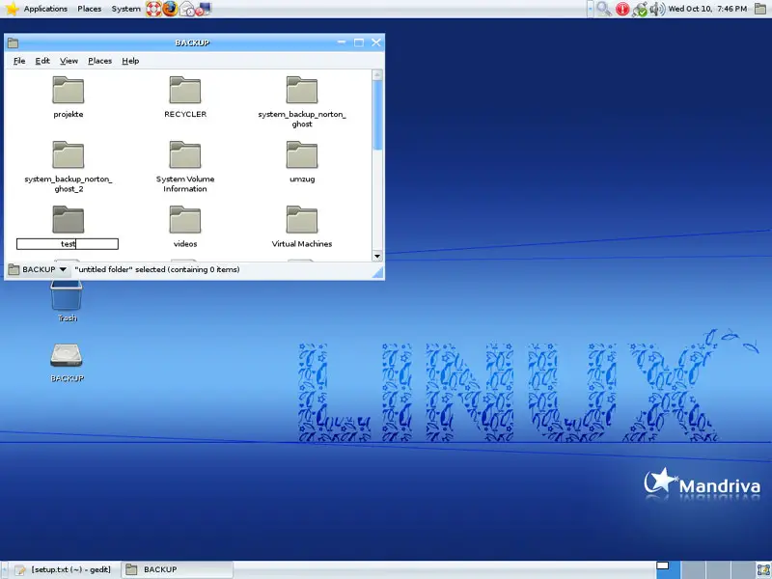
Task: Click the projekte folder name
Action: coord(69,114)
